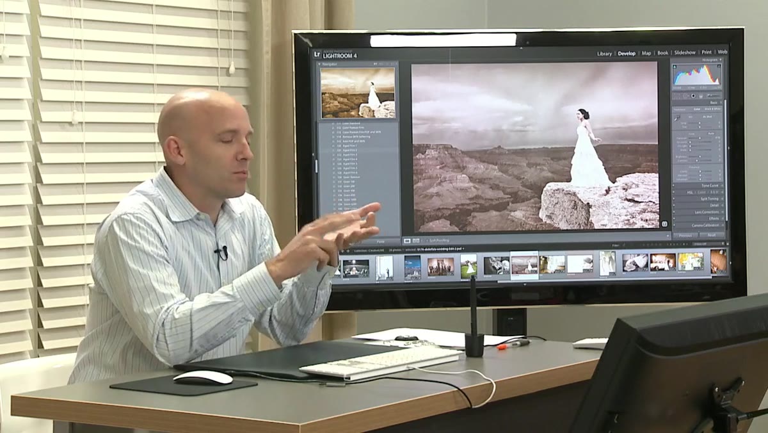768x433 pixels.
Task: Click the Auto tone button
Action: coord(710,133)
